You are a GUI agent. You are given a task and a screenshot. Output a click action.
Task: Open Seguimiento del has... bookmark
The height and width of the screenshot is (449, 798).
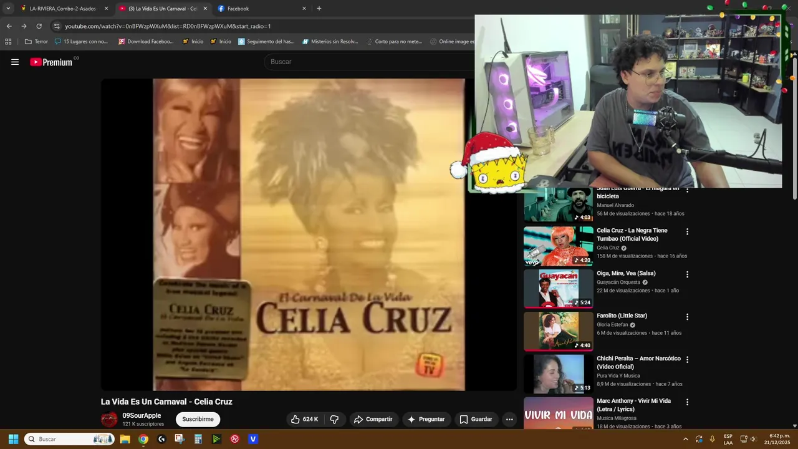click(x=266, y=42)
